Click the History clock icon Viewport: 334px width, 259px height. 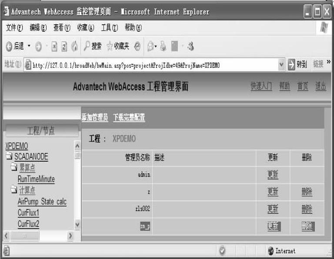[x=137, y=46]
